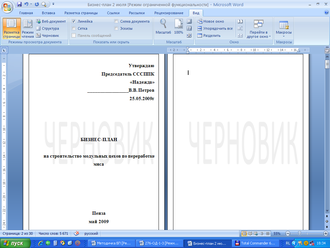Click the tab stop selector button

[4, 50]
